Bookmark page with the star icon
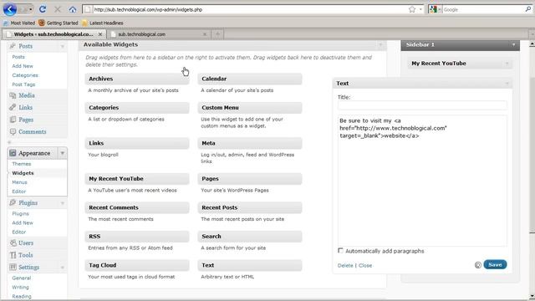This screenshot has height=301, width=535. (412, 9)
